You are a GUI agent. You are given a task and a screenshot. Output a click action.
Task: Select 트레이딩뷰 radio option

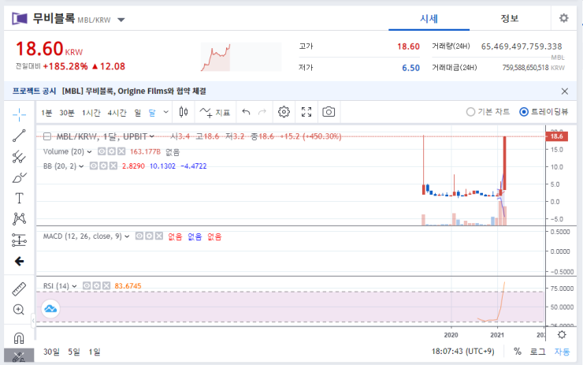click(x=544, y=112)
